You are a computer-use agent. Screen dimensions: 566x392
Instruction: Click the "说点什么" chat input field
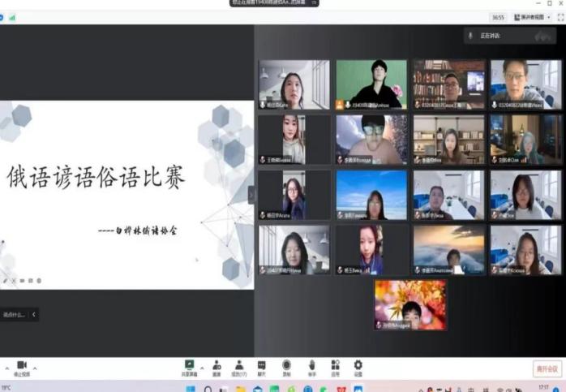coord(14,314)
